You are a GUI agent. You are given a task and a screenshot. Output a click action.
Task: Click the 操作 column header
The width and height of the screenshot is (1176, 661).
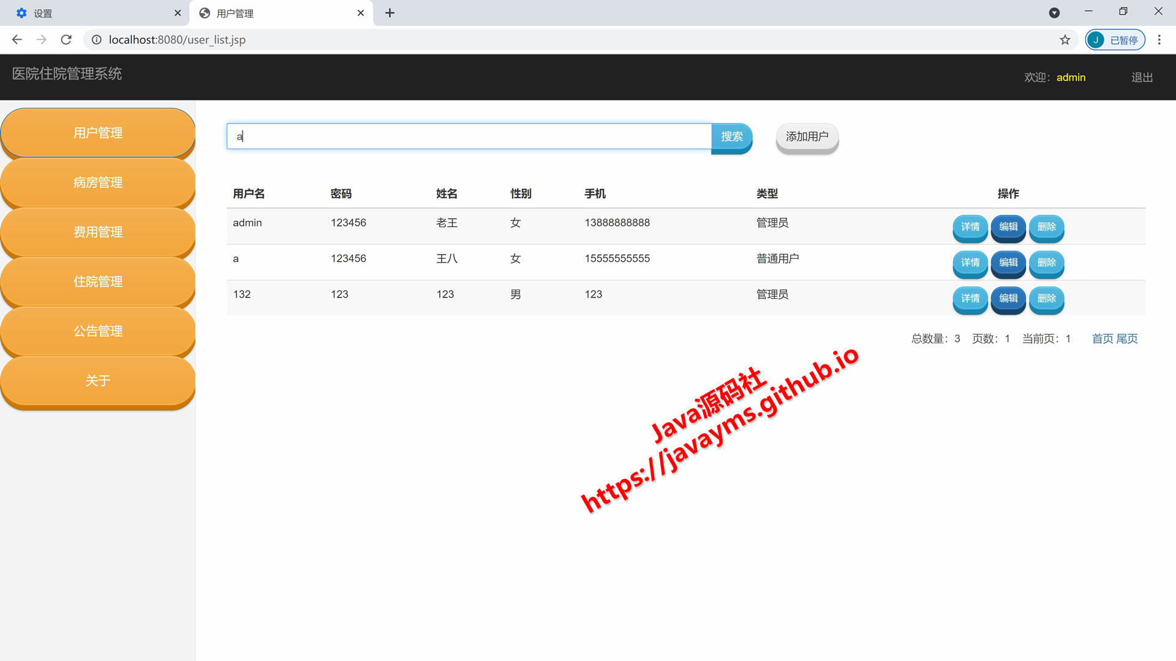1008,193
